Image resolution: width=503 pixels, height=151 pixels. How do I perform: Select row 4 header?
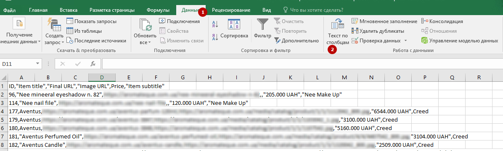click(x=4, y=111)
